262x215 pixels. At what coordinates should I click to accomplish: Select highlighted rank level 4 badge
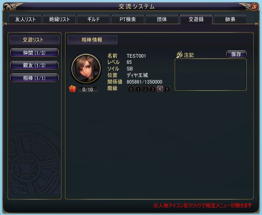pos(160,89)
